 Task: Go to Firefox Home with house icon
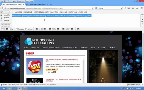137,8
